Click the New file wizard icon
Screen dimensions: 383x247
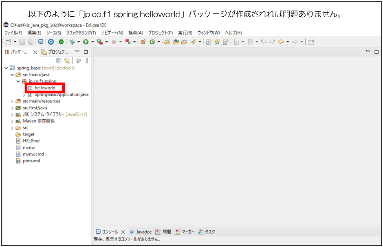tap(8, 42)
